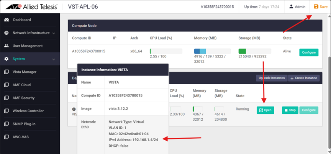Viewport: 331px width, 154px height.
Task: Click the Network Infrastructure globe icon
Action: (7, 33)
